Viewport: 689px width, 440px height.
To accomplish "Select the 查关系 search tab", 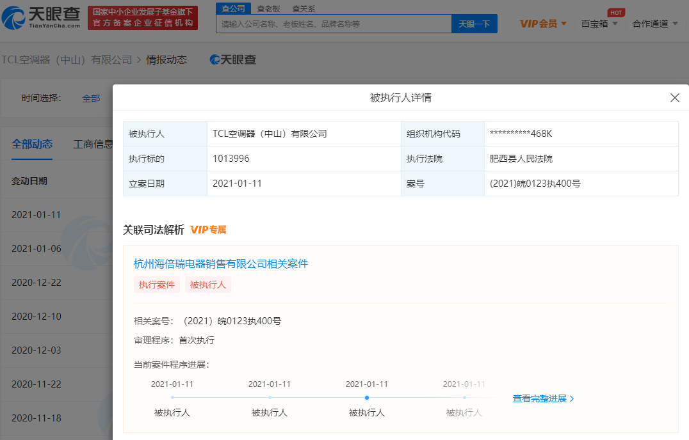I will [x=304, y=8].
